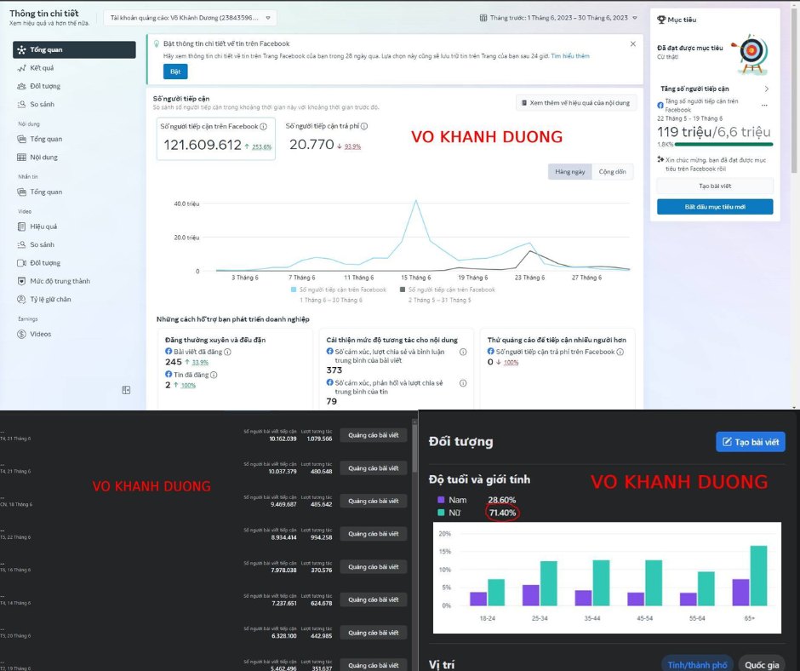Follow the Tìm hiểu thêm link
The height and width of the screenshot is (671, 800).
(570, 56)
